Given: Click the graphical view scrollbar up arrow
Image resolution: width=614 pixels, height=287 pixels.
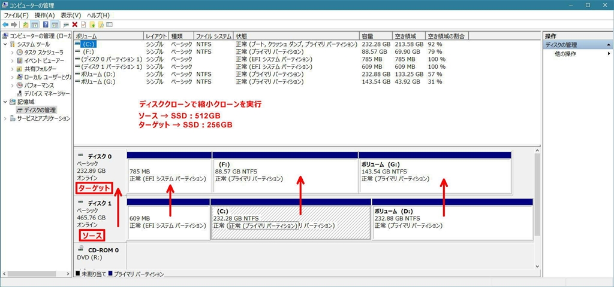Looking at the screenshot, I should click(x=537, y=150).
